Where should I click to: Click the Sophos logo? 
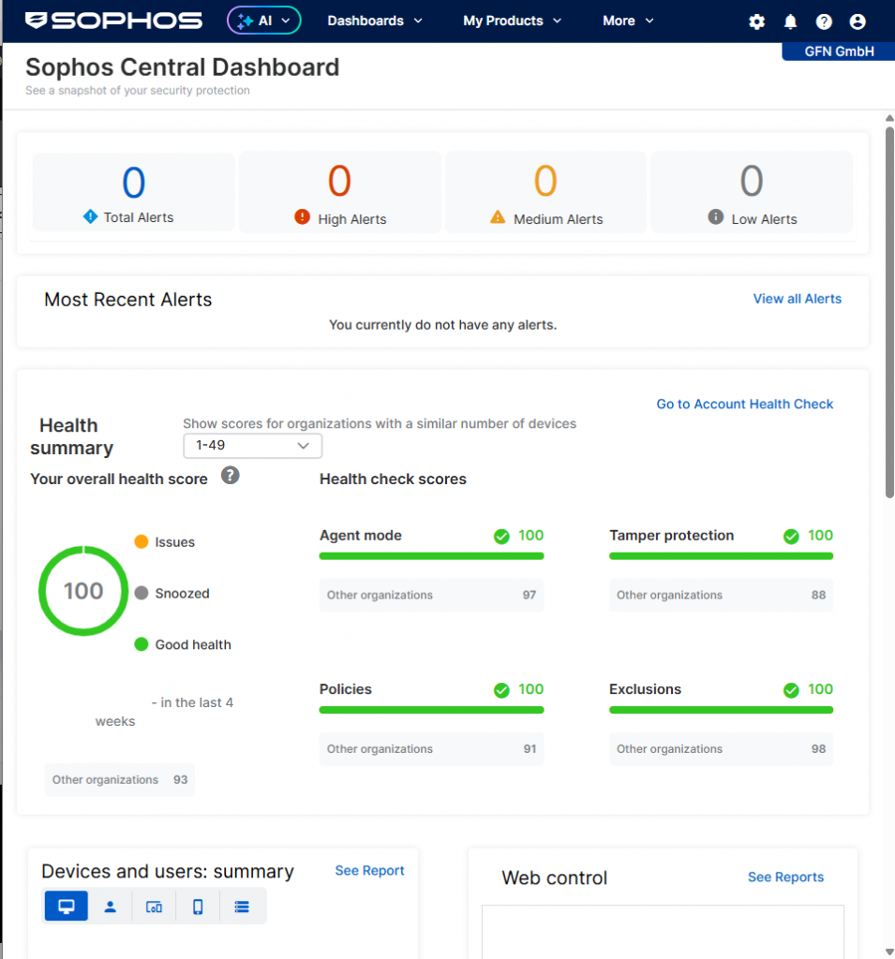click(113, 21)
